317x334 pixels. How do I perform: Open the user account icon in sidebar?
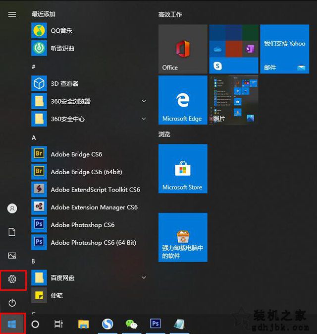coord(12,208)
